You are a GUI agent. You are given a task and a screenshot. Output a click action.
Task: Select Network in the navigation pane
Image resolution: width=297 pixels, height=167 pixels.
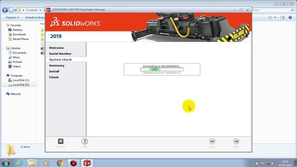(15, 94)
